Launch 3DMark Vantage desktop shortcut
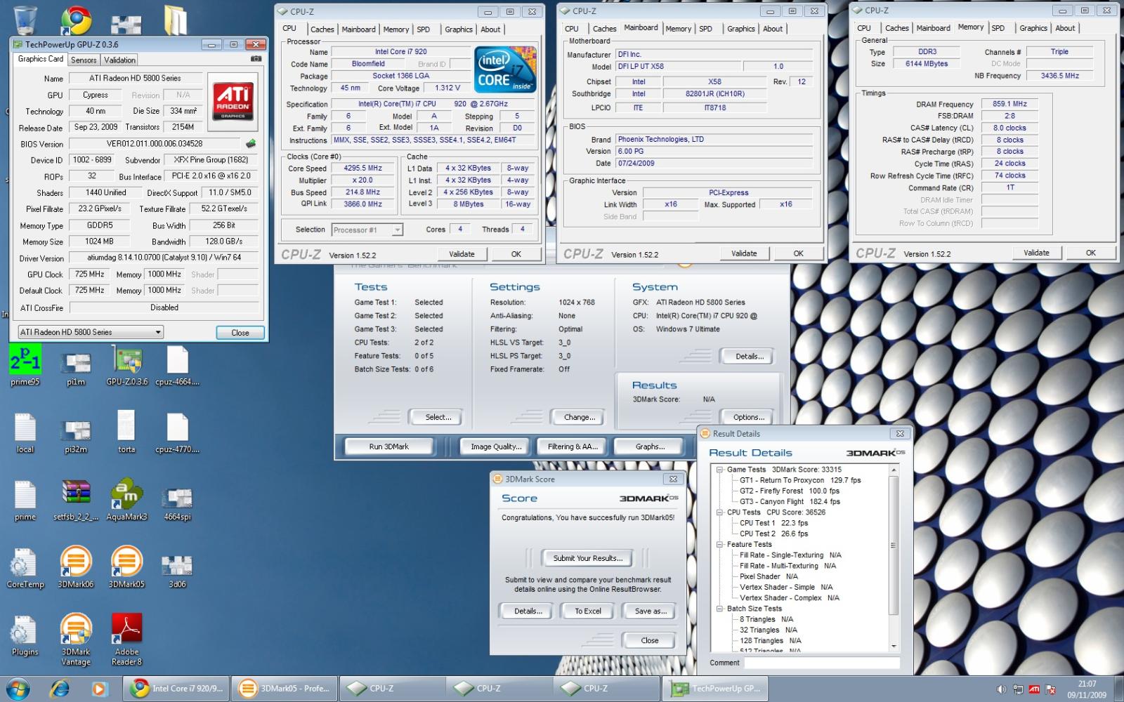The height and width of the screenshot is (702, 1124). click(76, 639)
